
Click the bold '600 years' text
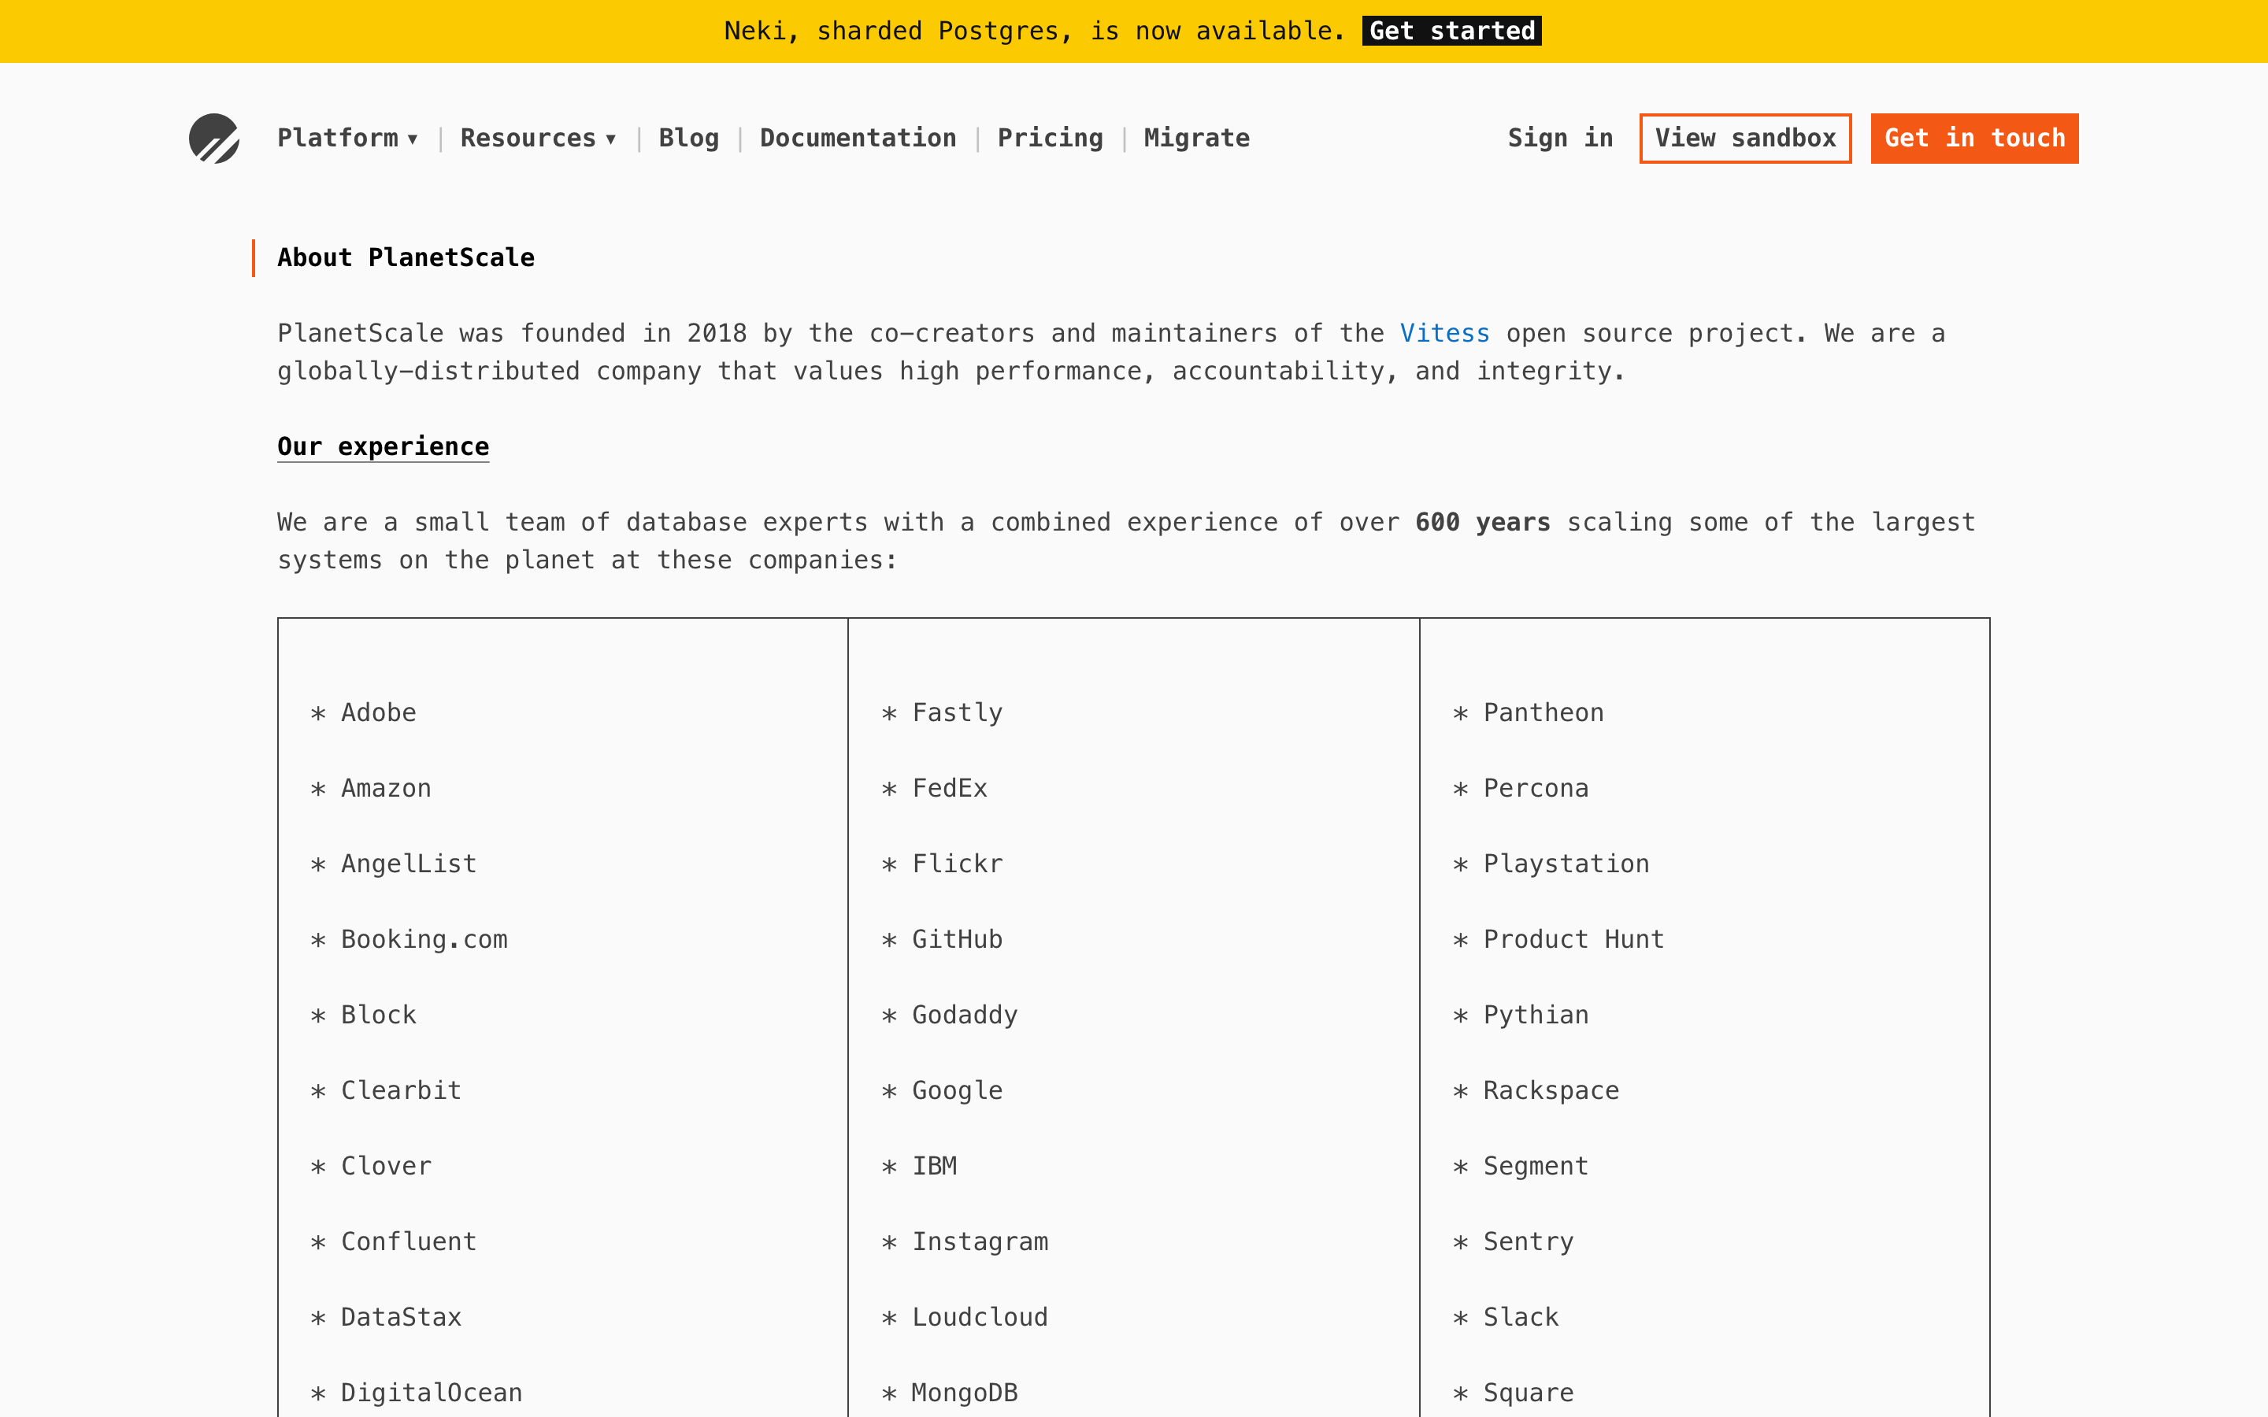pyautogui.click(x=1483, y=523)
